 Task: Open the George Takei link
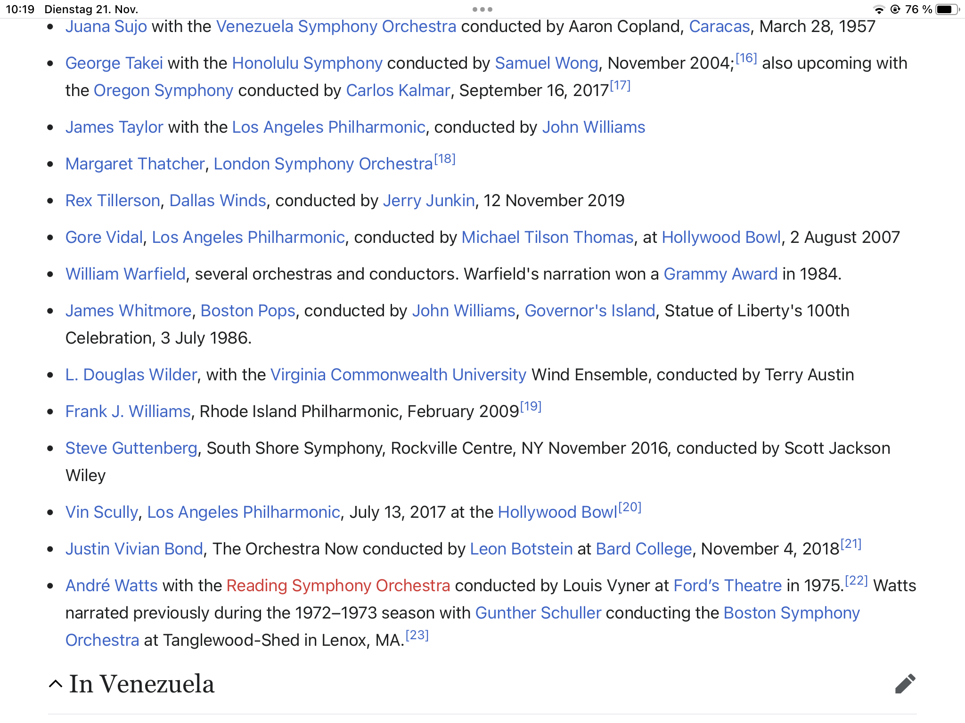[x=114, y=63]
